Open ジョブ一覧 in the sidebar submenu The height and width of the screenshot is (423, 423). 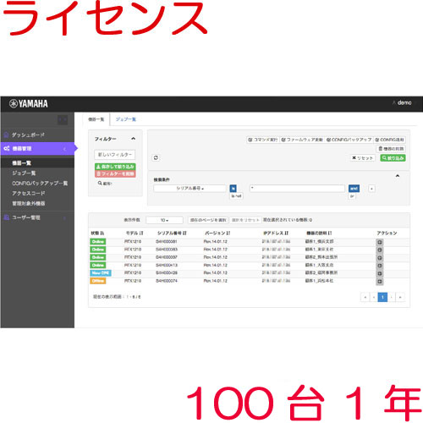(x=24, y=173)
